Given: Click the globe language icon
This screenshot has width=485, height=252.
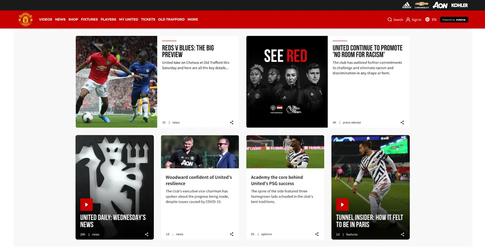Looking at the screenshot, I should point(427,19).
